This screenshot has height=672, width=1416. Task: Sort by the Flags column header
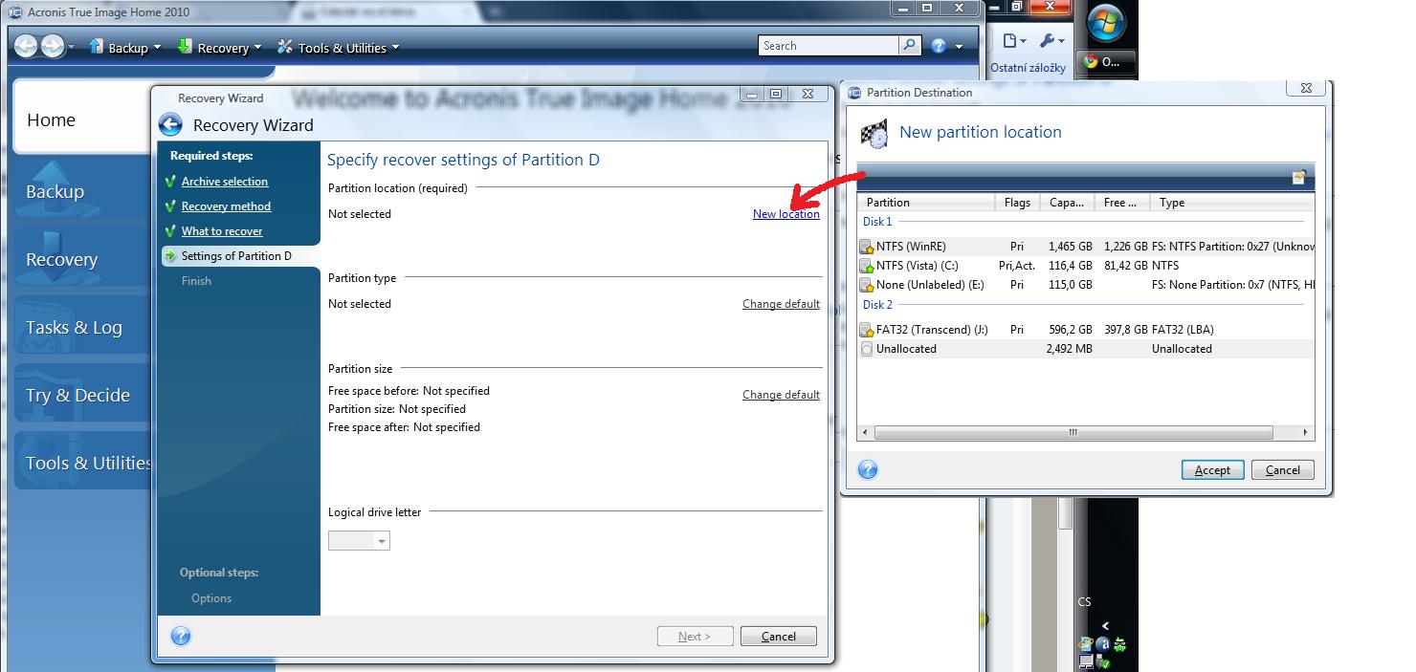[1017, 203]
